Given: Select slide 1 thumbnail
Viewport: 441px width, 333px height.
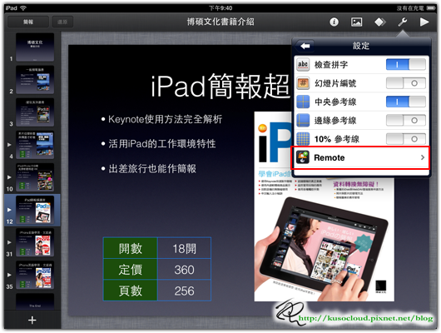Looking at the screenshot, I should pyautogui.click(x=35, y=47).
